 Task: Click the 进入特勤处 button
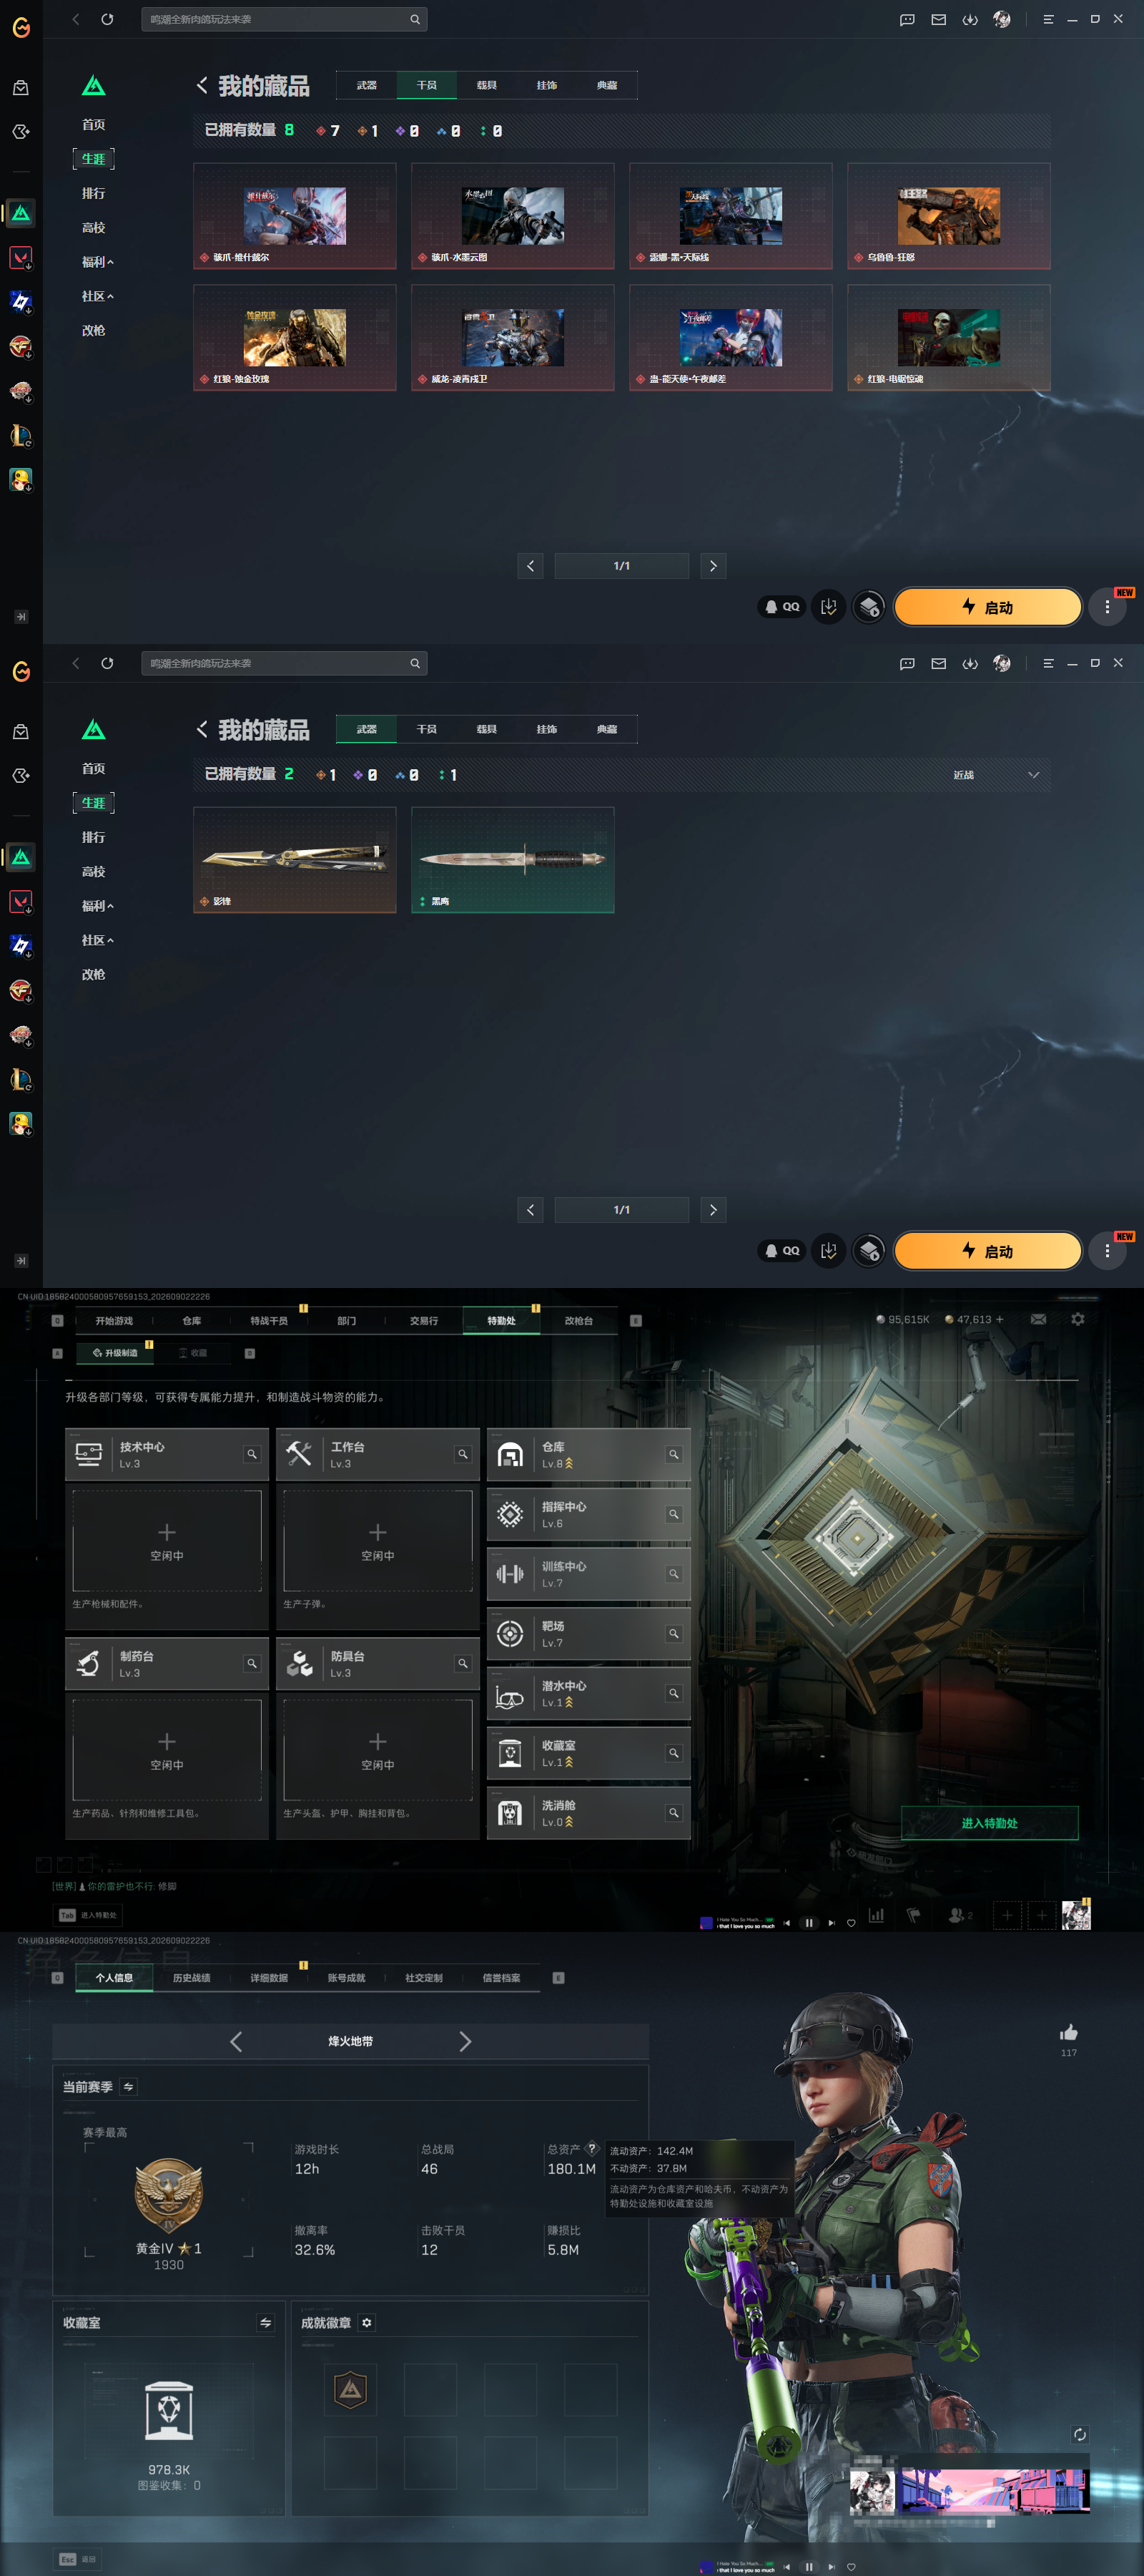[989, 1823]
